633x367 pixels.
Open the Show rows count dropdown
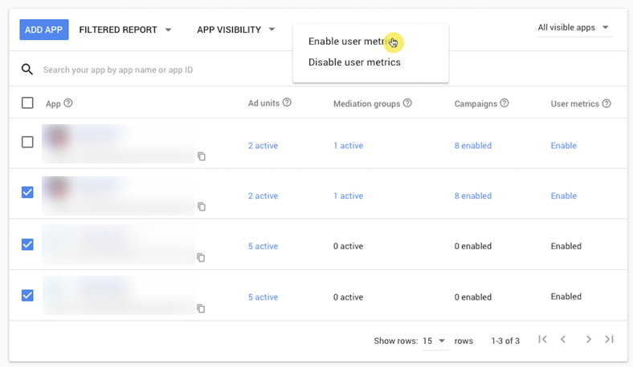point(435,341)
